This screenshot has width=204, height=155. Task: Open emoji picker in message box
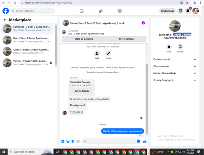[x=138, y=141]
